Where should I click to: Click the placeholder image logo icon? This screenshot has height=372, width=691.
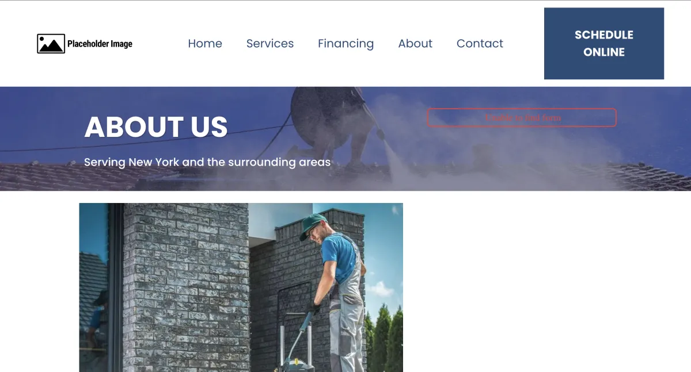coord(51,44)
